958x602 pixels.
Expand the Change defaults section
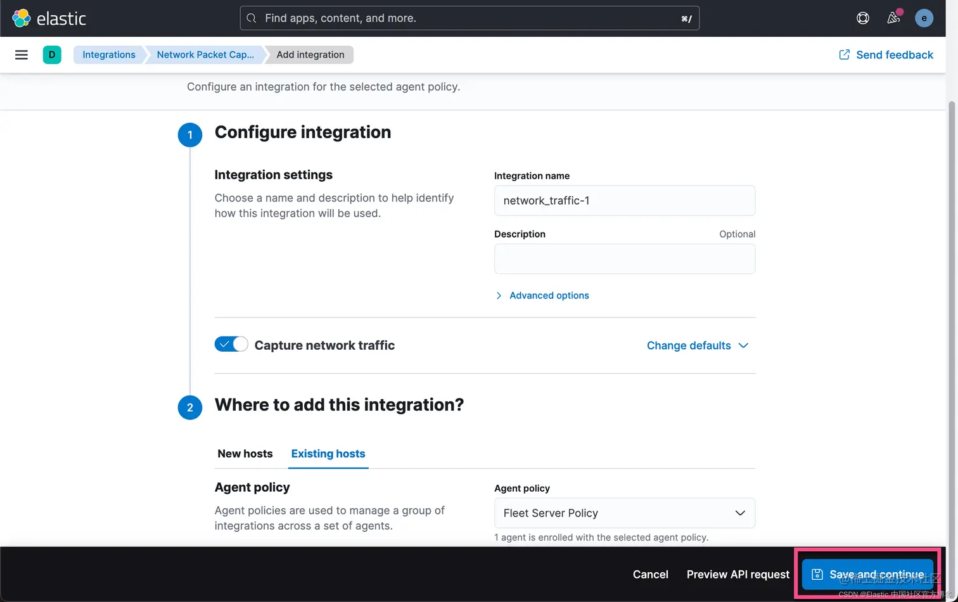point(697,345)
